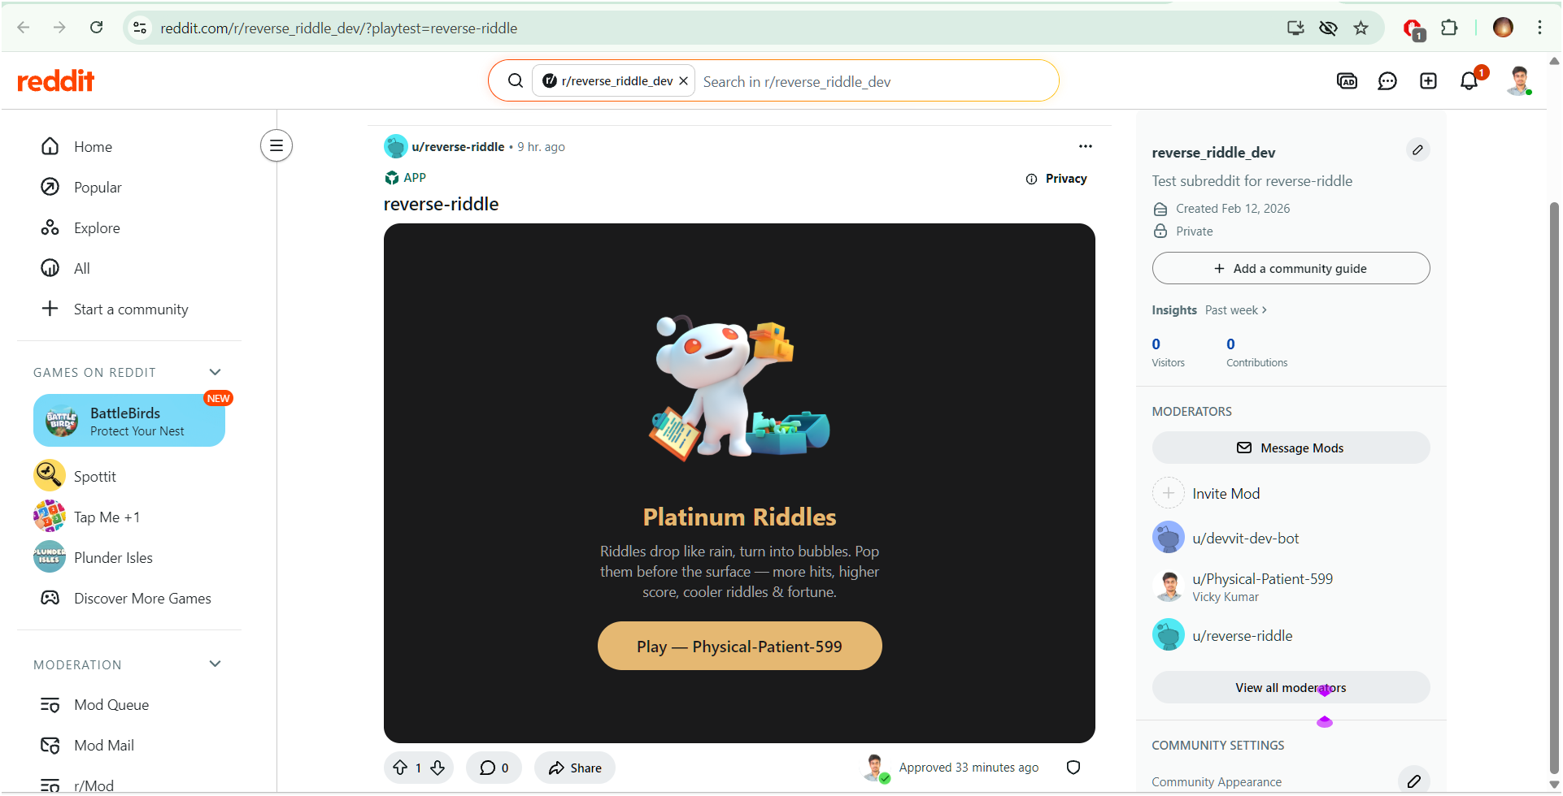Open the Chrome profile avatar

click(1503, 28)
